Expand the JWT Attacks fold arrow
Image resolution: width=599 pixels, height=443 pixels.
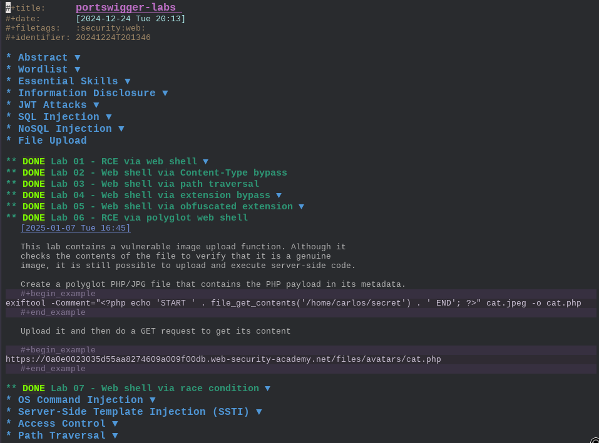(x=96, y=105)
